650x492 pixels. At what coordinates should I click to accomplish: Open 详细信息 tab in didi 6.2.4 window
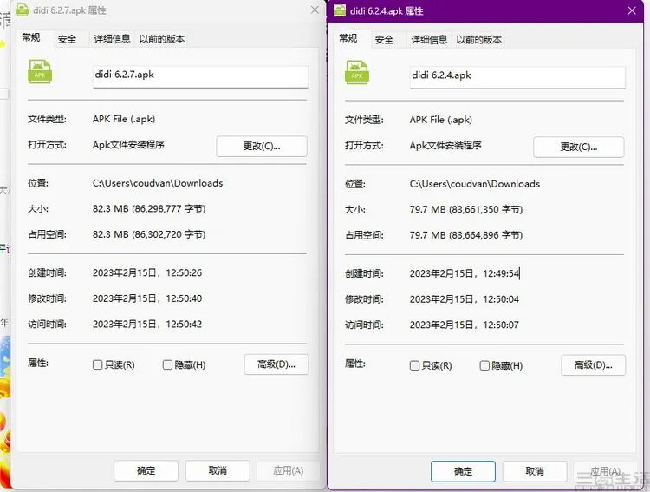(429, 40)
